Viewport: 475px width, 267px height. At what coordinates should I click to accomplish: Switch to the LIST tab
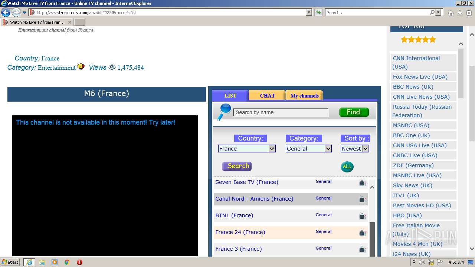tap(230, 96)
